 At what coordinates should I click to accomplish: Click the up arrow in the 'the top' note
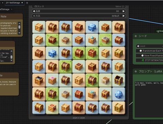pyautogui.click(x=12, y=51)
